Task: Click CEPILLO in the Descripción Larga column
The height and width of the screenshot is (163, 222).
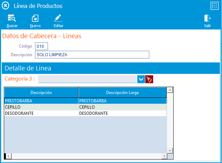Action: click(122, 107)
